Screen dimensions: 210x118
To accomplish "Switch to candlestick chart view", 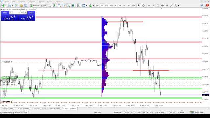I will (x=54, y=5).
